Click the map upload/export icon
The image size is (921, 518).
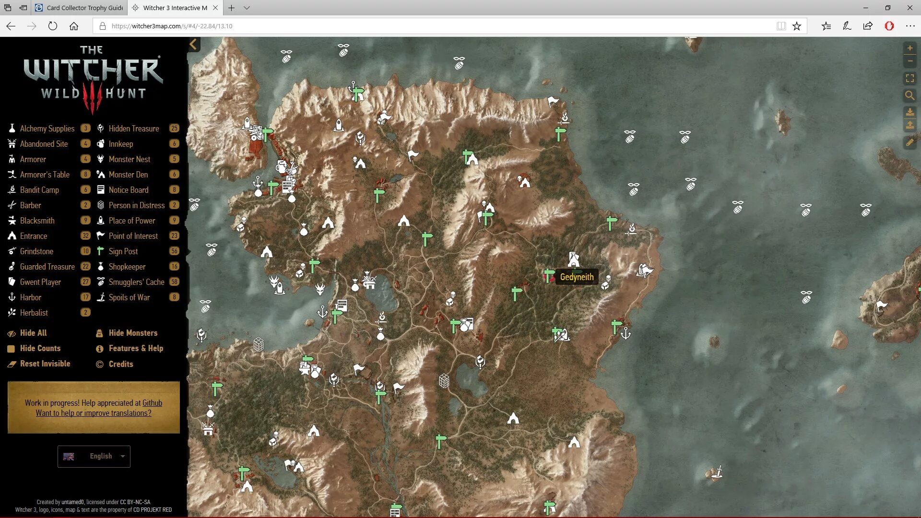pos(909,125)
